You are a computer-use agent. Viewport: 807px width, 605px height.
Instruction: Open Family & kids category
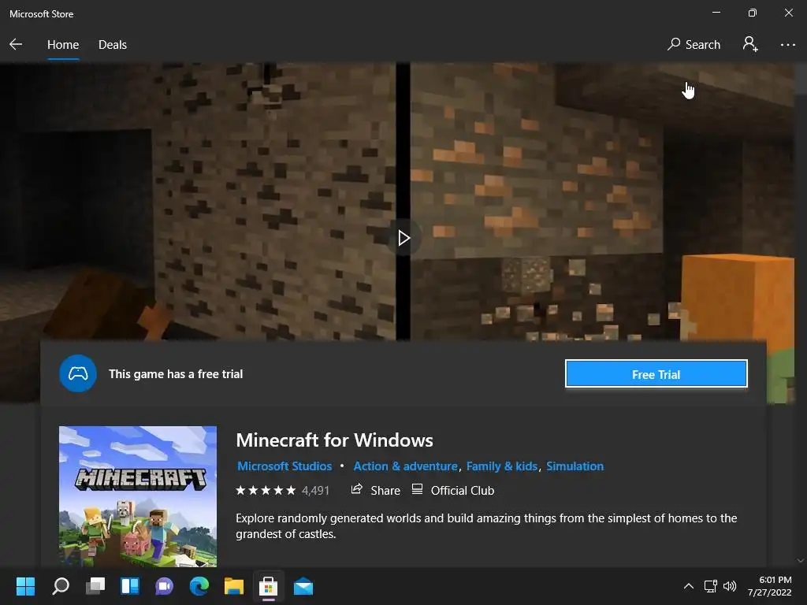(502, 466)
